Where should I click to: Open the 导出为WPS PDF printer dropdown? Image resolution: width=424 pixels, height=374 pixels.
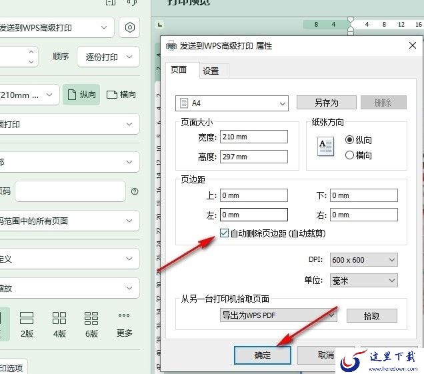[x=279, y=315]
